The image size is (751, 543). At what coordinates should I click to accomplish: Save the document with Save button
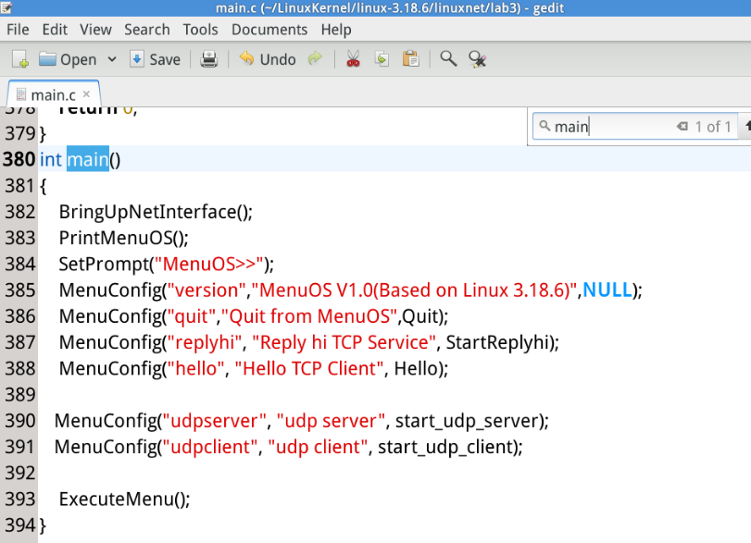click(x=156, y=60)
